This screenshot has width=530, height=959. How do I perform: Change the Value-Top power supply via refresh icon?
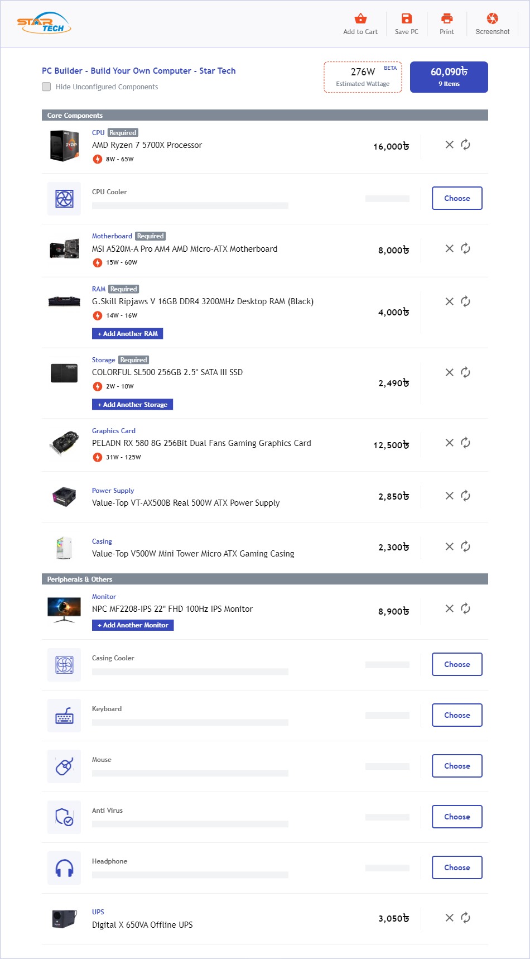click(465, 496)
